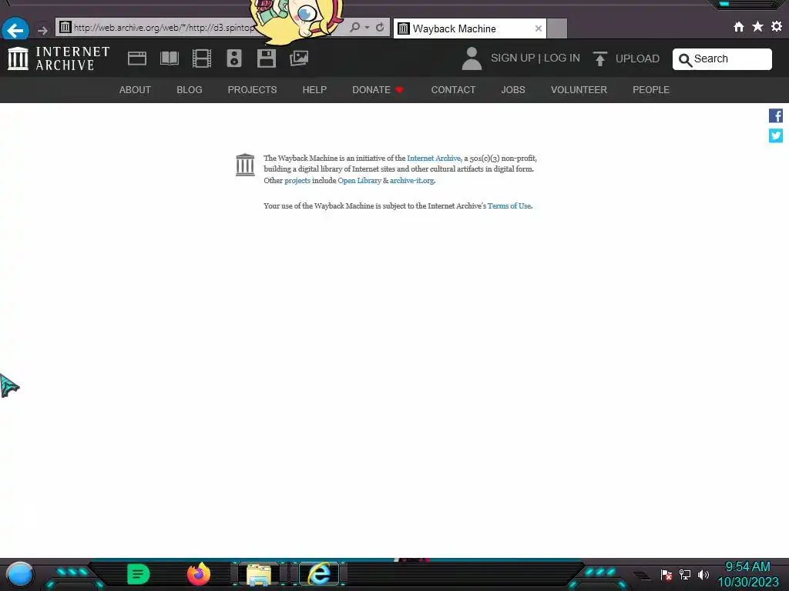
Task: Click the network tray icon
Action: point(685,574)
